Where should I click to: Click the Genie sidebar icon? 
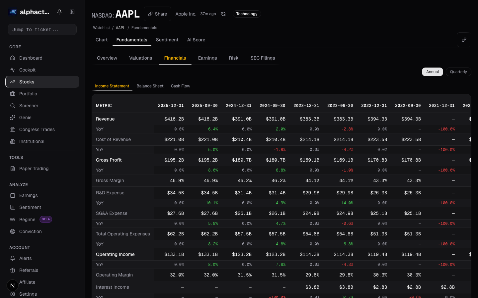tap(13, 118)
